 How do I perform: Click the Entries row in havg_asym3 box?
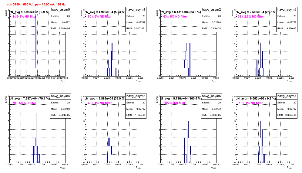coord(287,16)
